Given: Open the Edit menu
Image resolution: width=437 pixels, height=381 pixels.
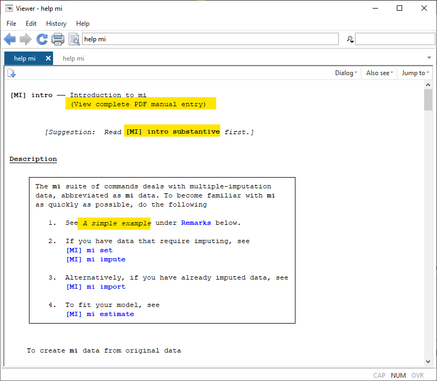Looking at the screenshot, I should 31,24.
